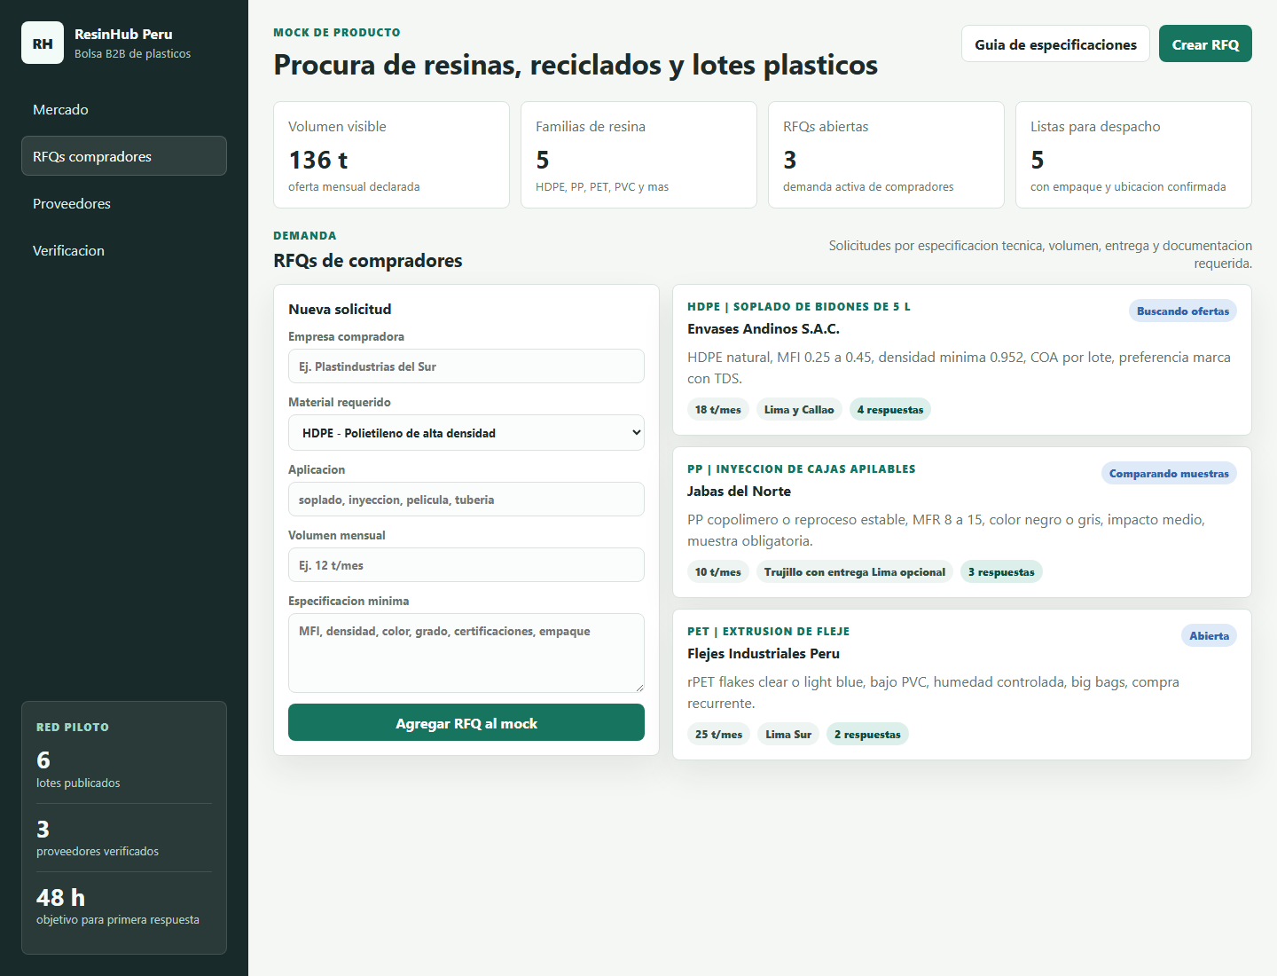The width and height of the screenshot is (1277, 976).
Task: Submit with Agregar RFQ al mock
Action: (x=466, y=722)
